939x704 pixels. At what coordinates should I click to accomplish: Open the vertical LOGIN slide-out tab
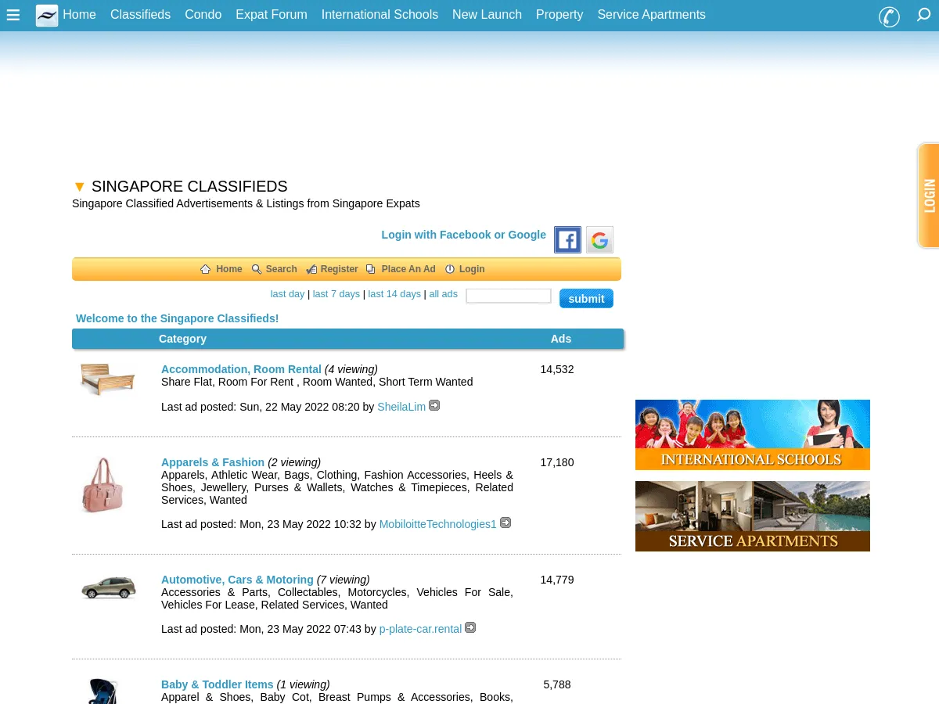[929, 196]
